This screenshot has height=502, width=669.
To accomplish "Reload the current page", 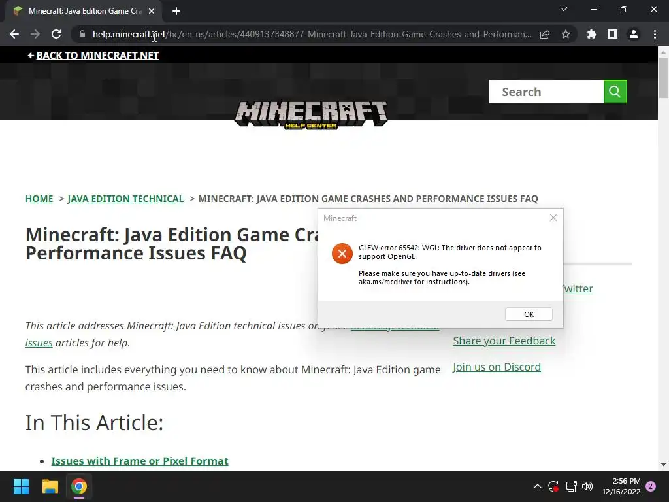I will 56,34.
